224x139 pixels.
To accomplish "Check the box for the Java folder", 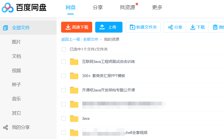I will (64, 119).
